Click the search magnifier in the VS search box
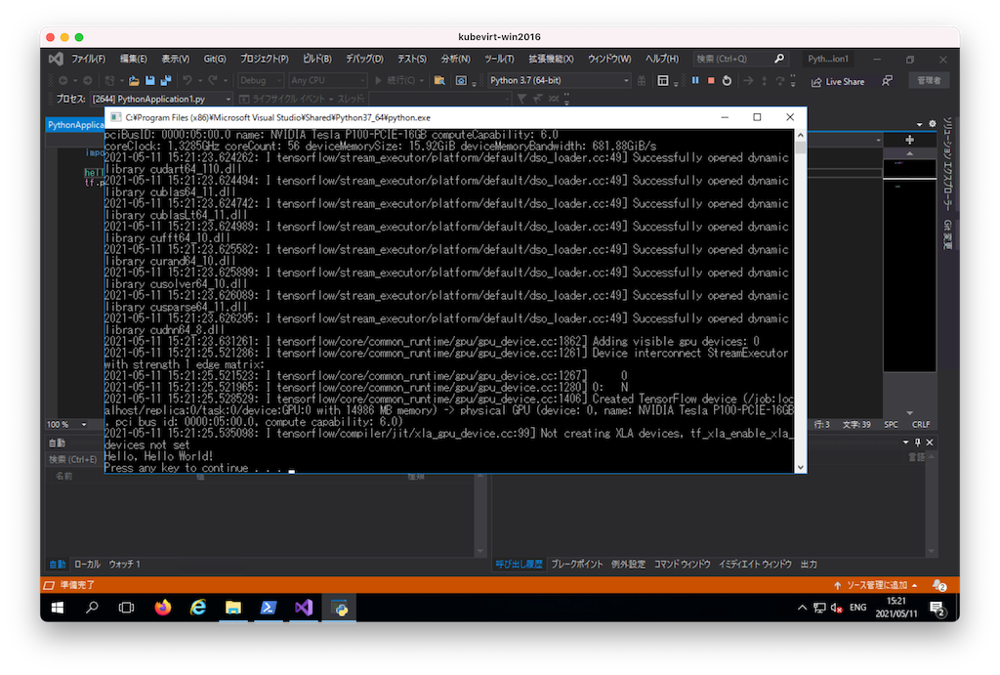Viewport: 1000px width, 675px height. click(x=778, y=59)
